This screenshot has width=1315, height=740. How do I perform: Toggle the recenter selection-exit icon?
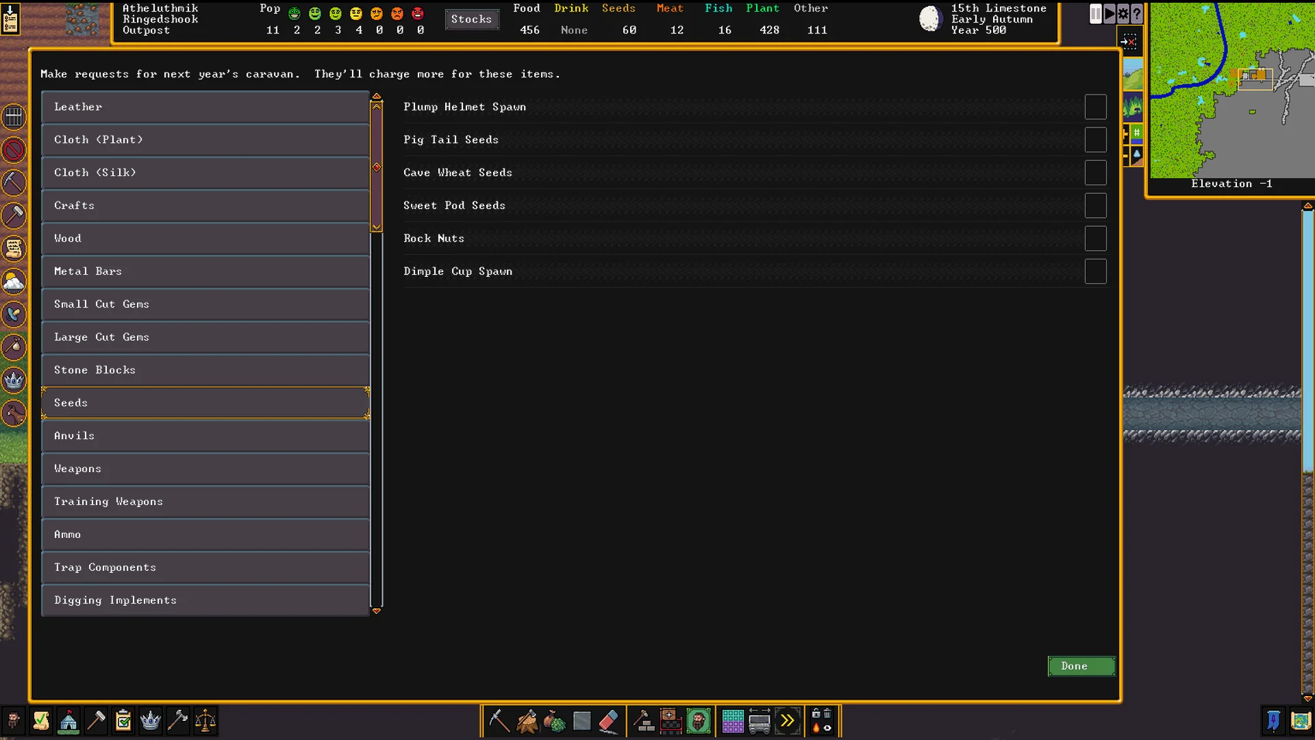click(x=1129, y=42)
